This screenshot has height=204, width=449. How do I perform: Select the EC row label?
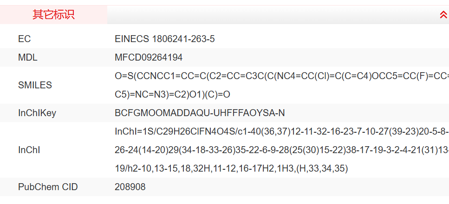(x=25, y=39)
